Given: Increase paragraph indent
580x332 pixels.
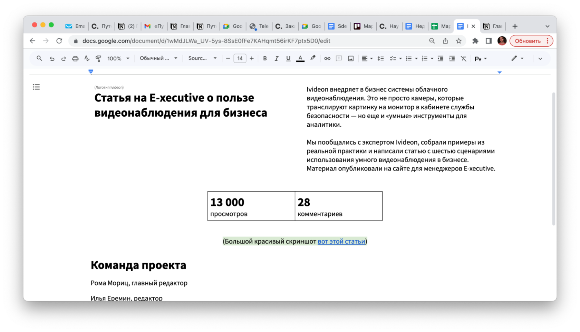Looking at the screenshot, I should [x=452, y=59].
